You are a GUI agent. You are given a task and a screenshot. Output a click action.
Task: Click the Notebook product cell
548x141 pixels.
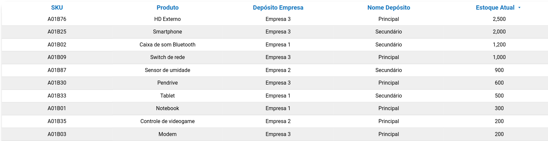tap(167, 108)
